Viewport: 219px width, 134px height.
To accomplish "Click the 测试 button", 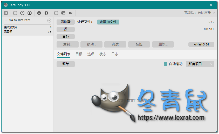I will 115,44.
